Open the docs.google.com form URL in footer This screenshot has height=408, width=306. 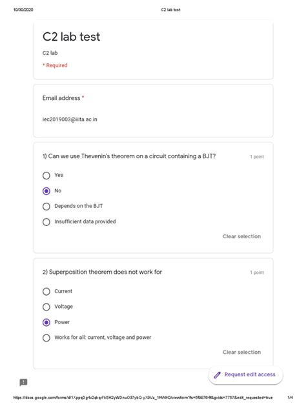pos(143,397)
